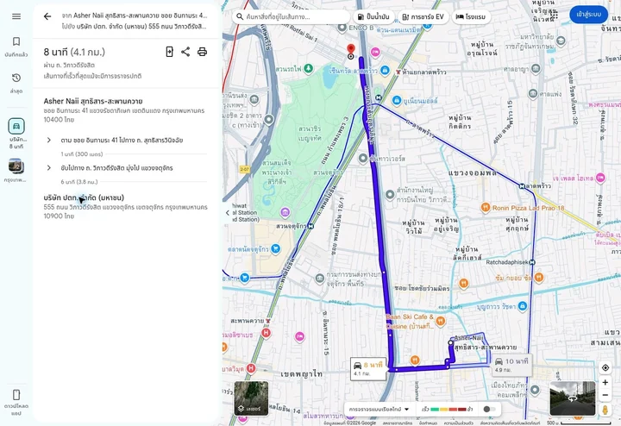Filter by hotels chip
621x426 pixels.
tap(471, 16)
